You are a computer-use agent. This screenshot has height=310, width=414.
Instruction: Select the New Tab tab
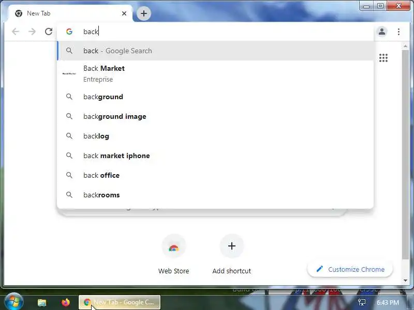coord(70,13)
